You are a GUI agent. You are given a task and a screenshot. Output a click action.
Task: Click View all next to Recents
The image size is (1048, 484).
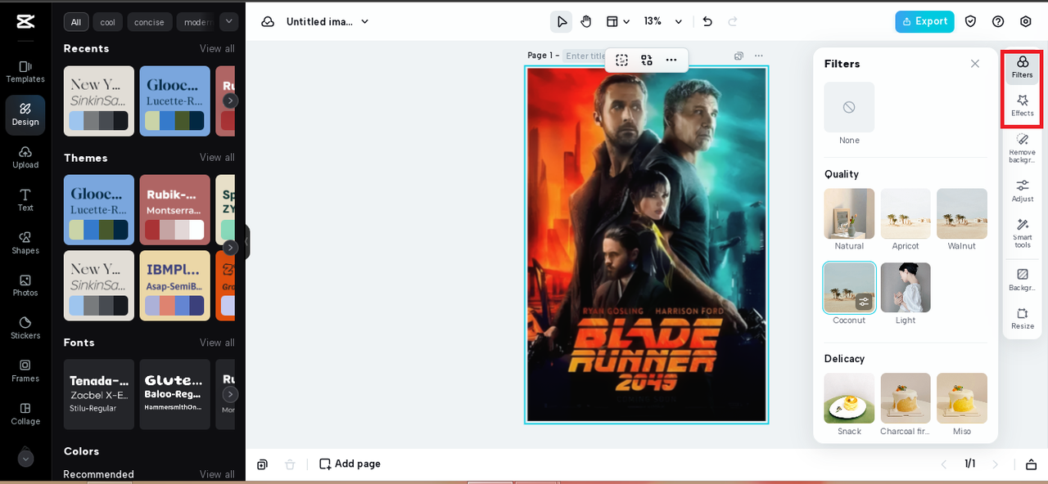pyautogui.click(x=217, y=49)
